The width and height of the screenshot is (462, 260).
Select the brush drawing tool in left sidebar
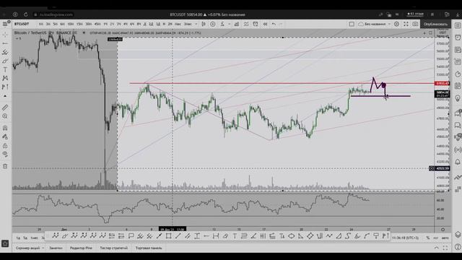coord(5,61)
